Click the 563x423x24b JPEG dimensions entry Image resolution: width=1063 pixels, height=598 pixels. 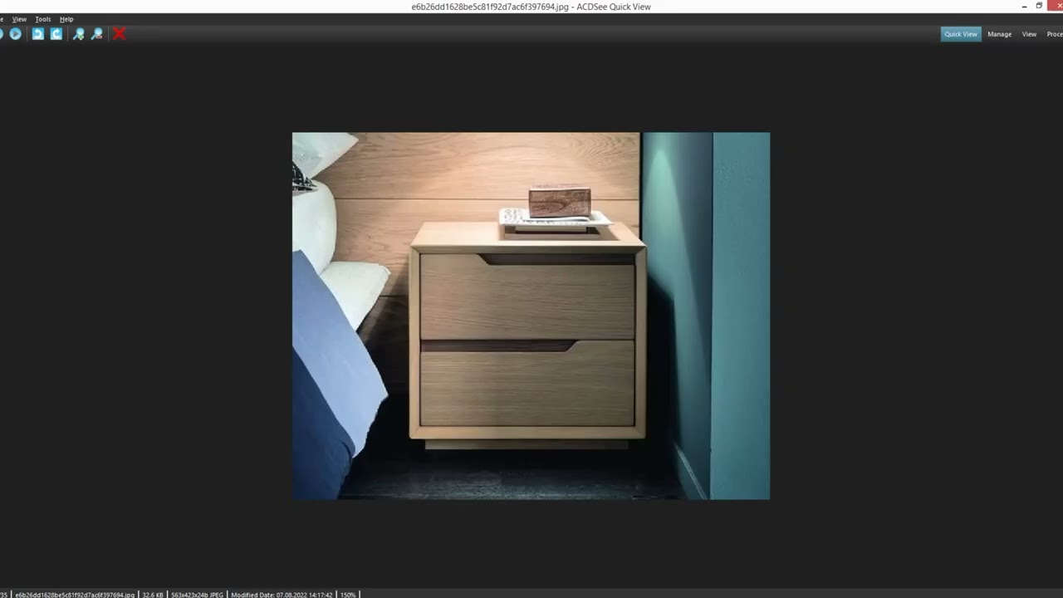click(197, 595)
